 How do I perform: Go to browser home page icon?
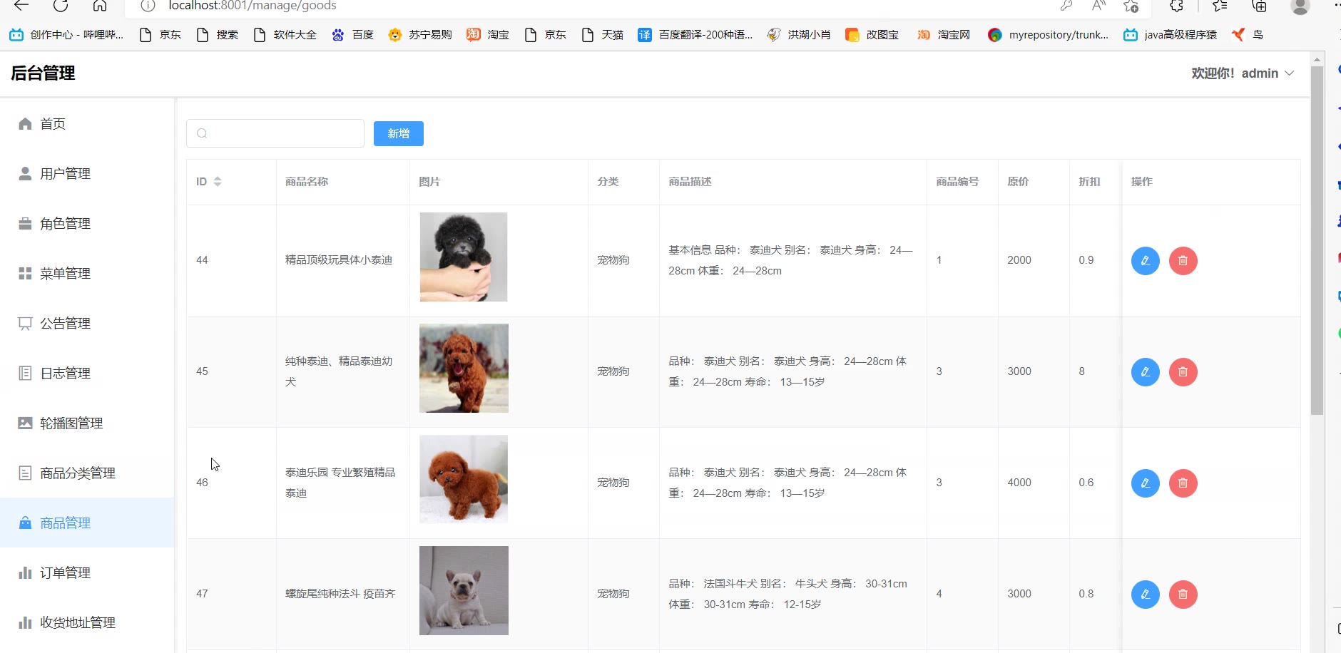pos(100,6)
